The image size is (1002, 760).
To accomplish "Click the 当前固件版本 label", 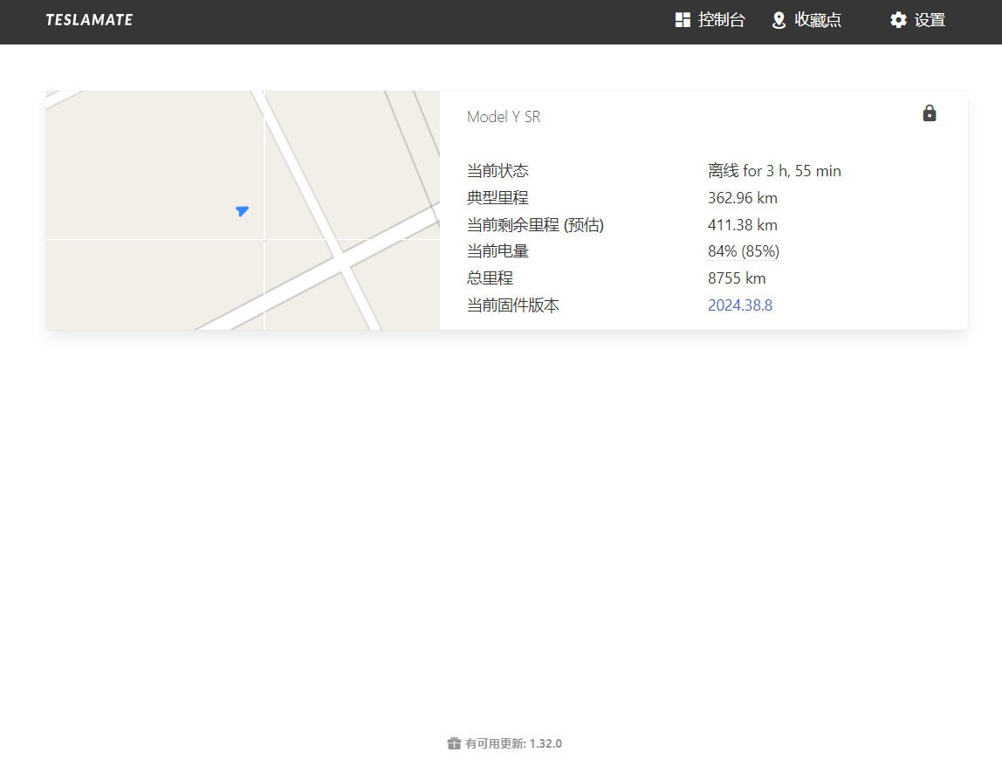I will (512, 305).
